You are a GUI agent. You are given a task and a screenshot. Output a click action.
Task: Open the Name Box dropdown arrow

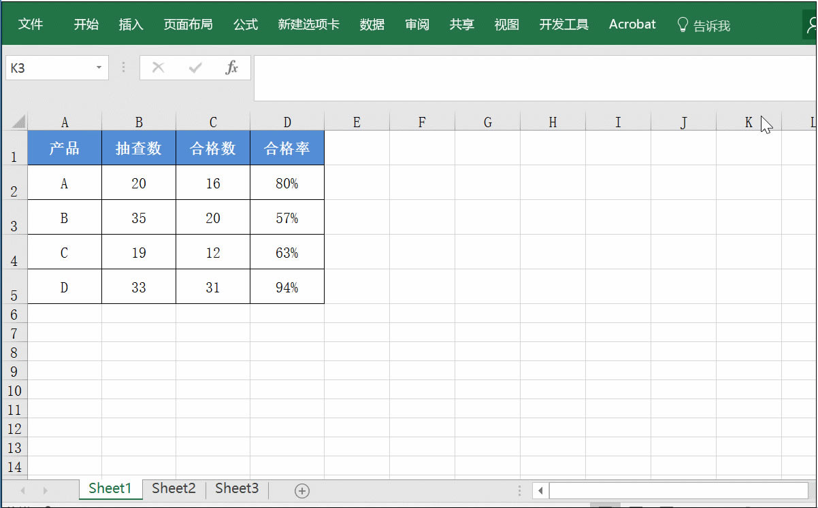pyautogui.click(x=99, y=67)
